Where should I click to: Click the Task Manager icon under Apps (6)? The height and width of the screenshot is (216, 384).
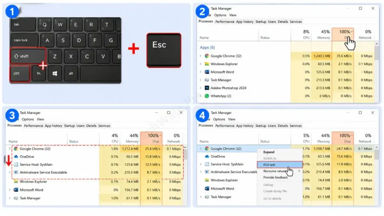click(207, 80)
